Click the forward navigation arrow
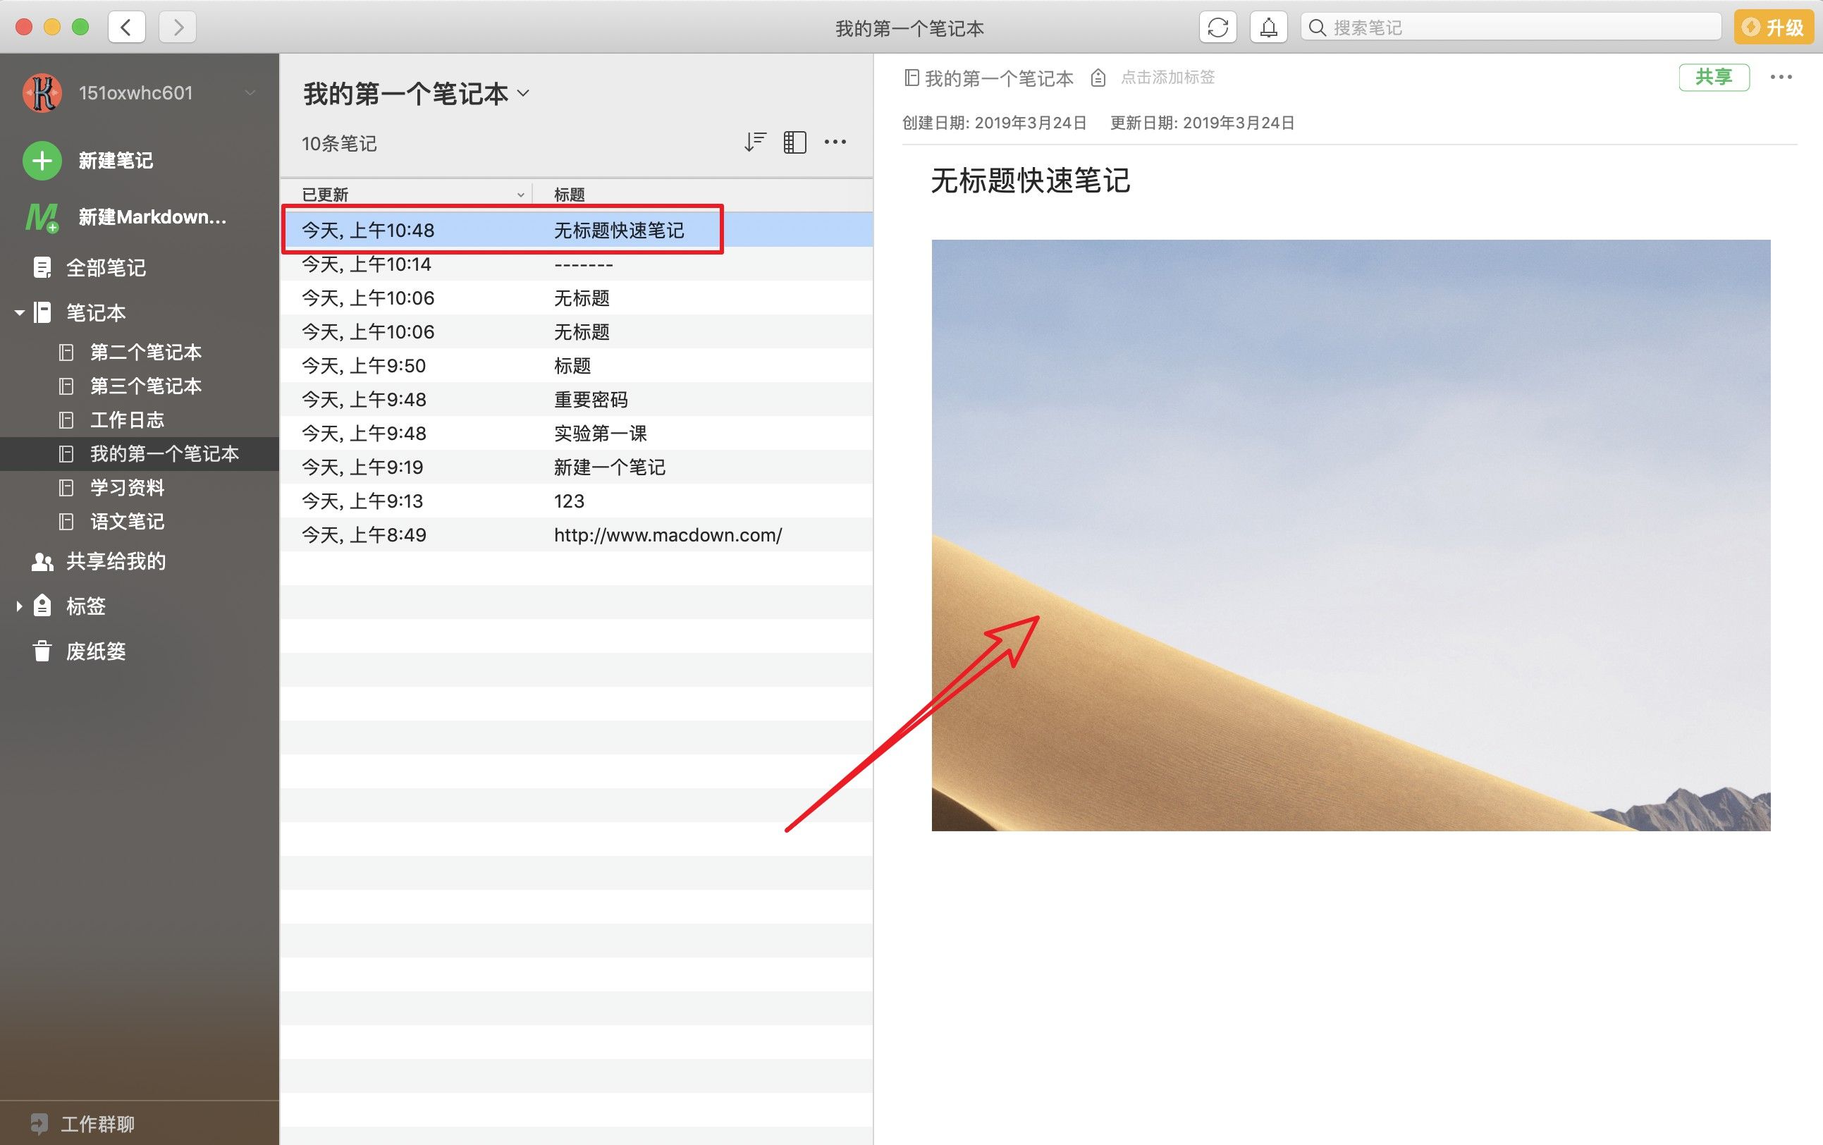 178,27
